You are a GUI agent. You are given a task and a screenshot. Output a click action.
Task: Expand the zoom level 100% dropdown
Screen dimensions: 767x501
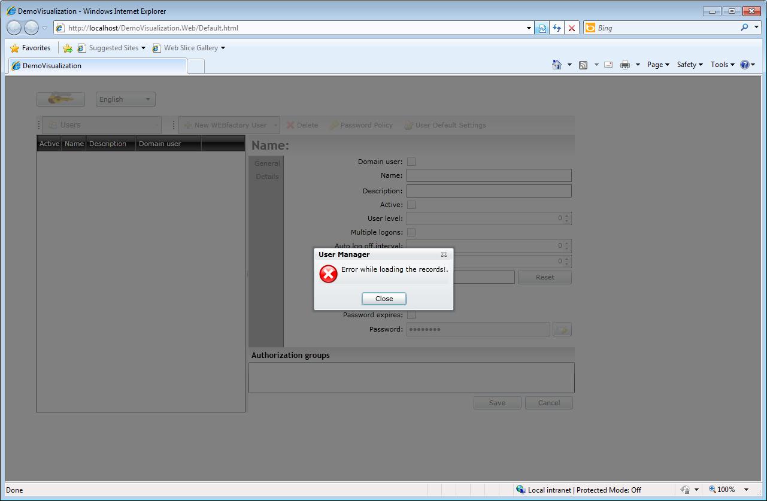coord(746,490)
